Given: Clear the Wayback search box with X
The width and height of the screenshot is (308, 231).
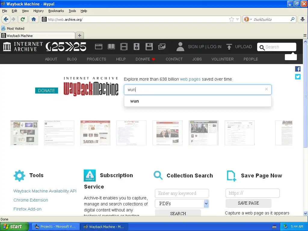Looking at the screenshot, I should click(x=266, y=89).
